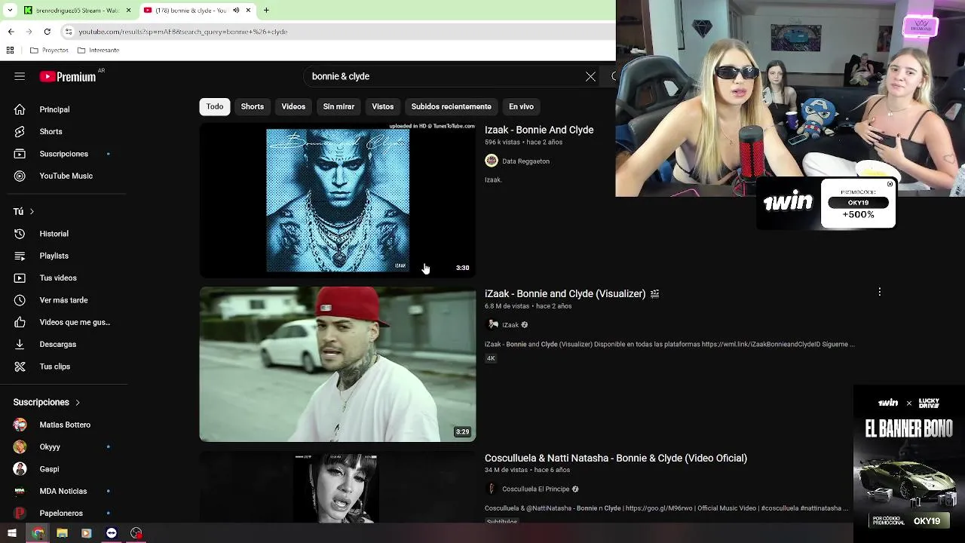The height and width of the screenshot is (543, 965).
Task: Open Cosculluela El Principe channel
Action: click(x=536, y=489)
